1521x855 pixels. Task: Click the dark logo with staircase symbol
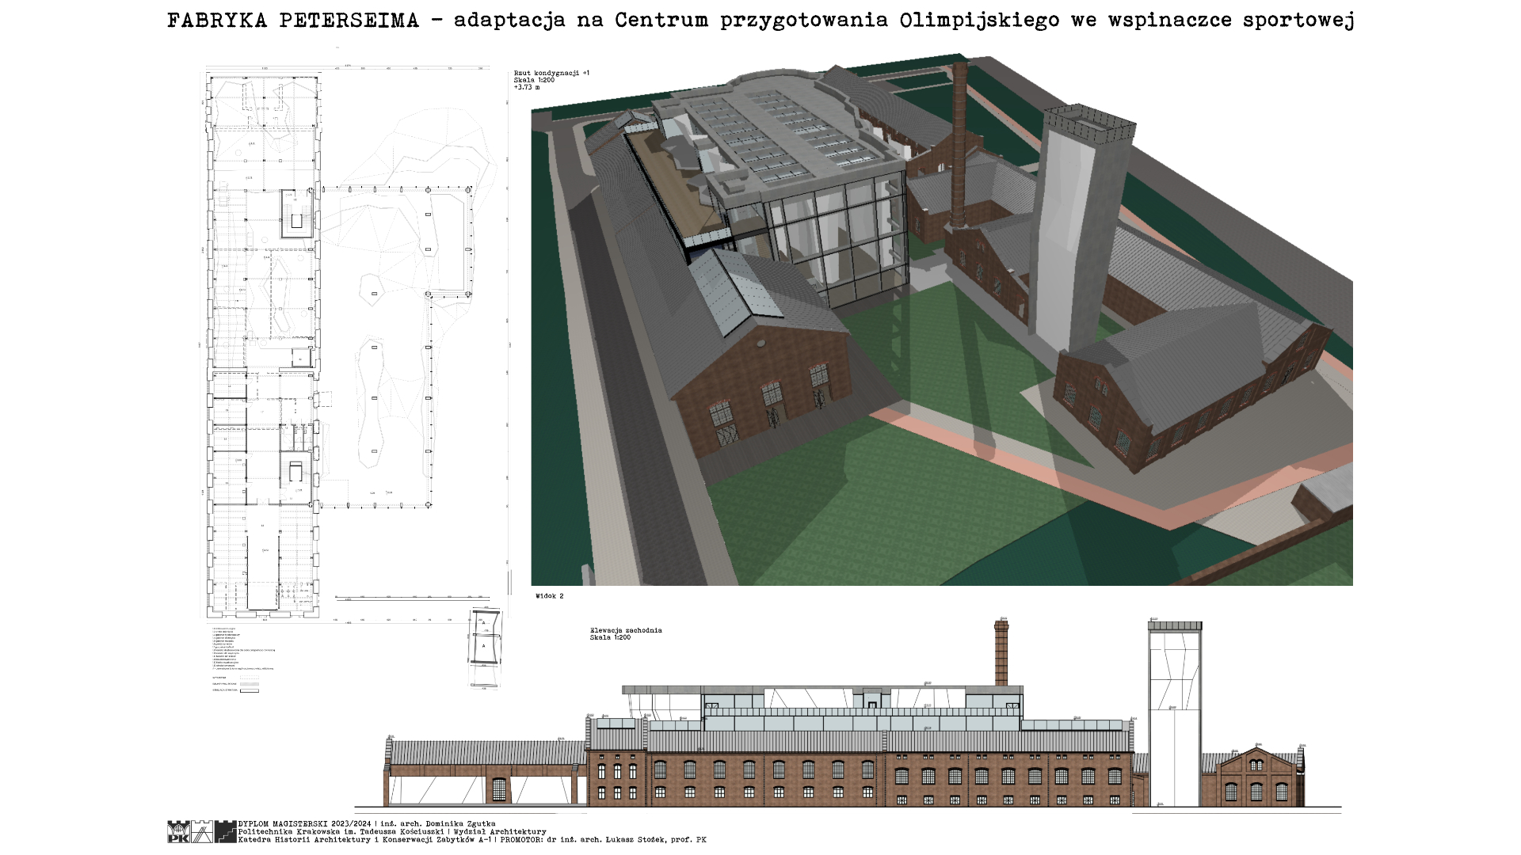pyautogui.click(x=225, y=832)
